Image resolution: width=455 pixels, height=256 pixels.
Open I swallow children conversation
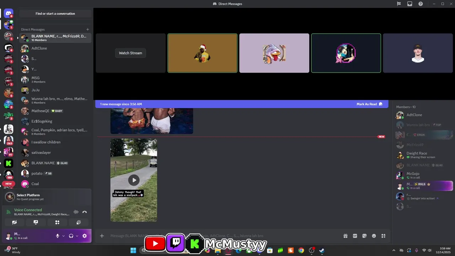[x=55, y=142]
